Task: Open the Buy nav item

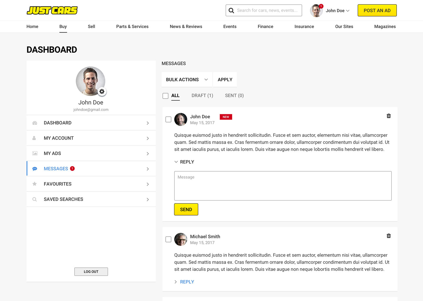Action: [63, 26]
